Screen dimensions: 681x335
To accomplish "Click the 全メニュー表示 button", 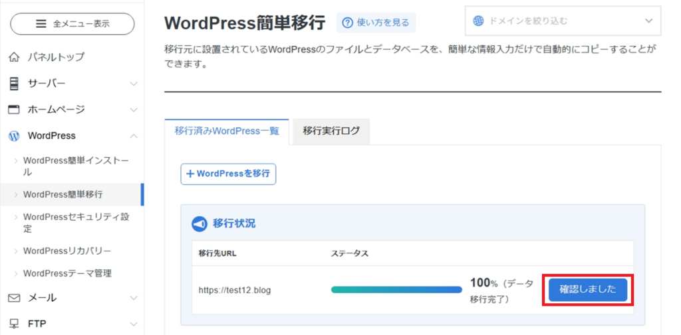I will (x=72, y=24).
